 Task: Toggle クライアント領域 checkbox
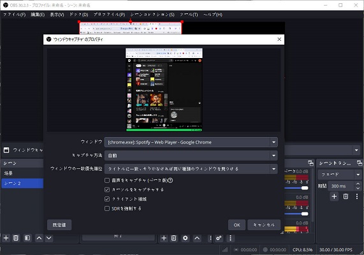[x=107, y=199]
